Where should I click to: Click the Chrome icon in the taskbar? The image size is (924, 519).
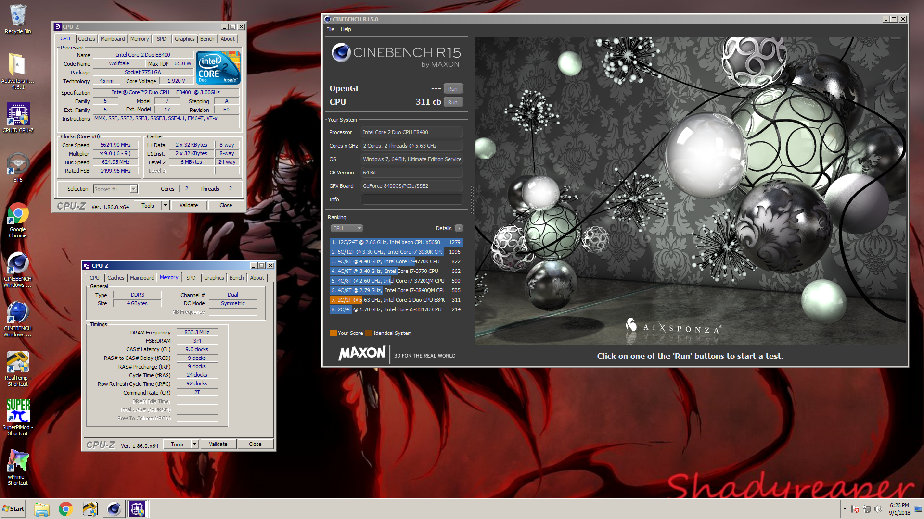[x=66, y=509]
